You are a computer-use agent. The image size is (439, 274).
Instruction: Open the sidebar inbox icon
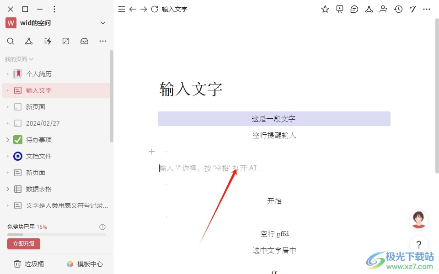(x=84, y=42)
